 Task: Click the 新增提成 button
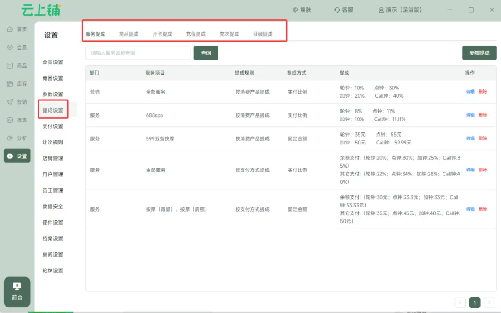(x=479, y=53)
